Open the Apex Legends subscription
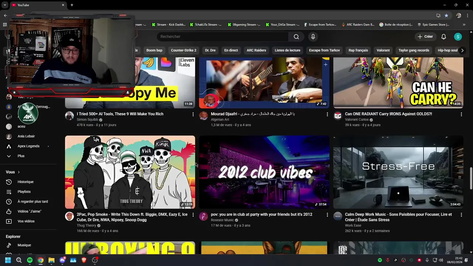Viewport: 473px width, 266px height. (28, 146)
